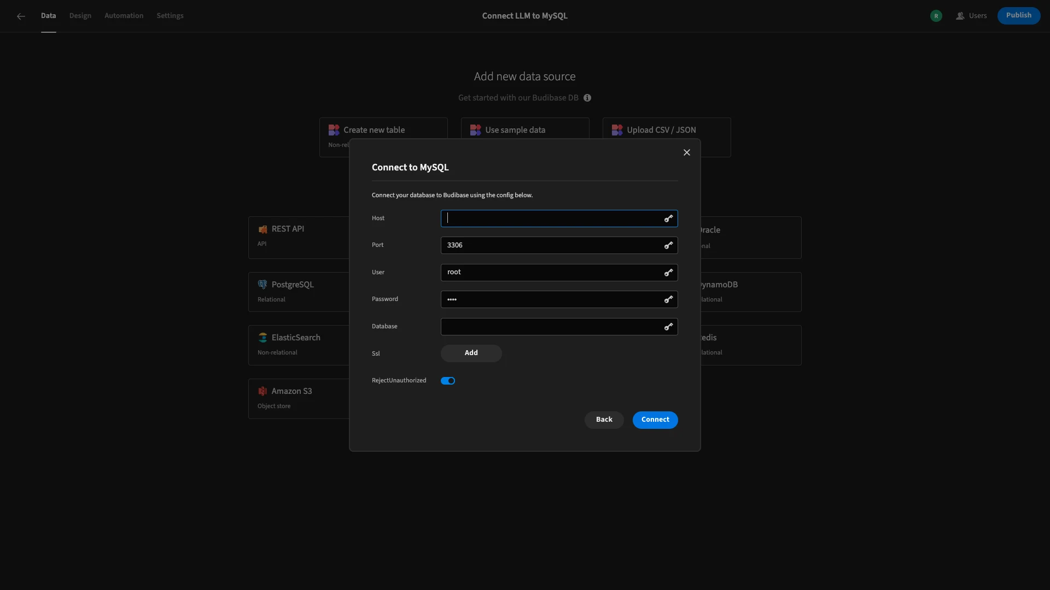This screenshot has height=590, width=1050.
Task: Select the DynamoDB data source card
Action: pos(751,292)
